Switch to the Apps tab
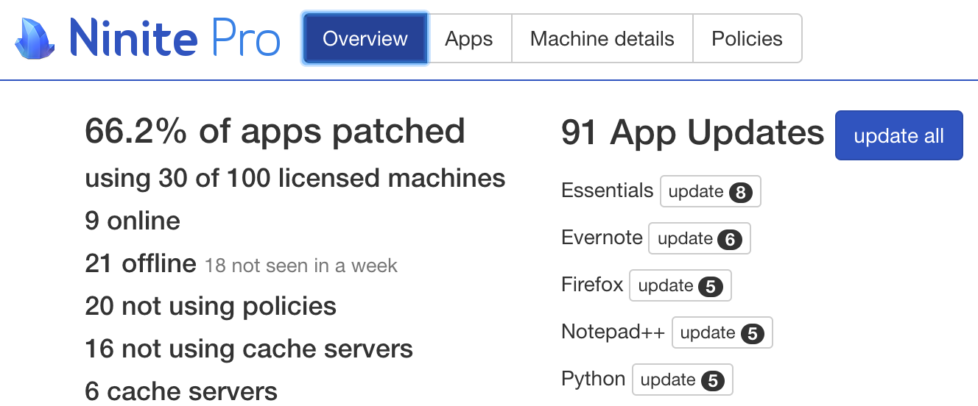This screenshot has height=406, width=978. click(x=468, y=38)
